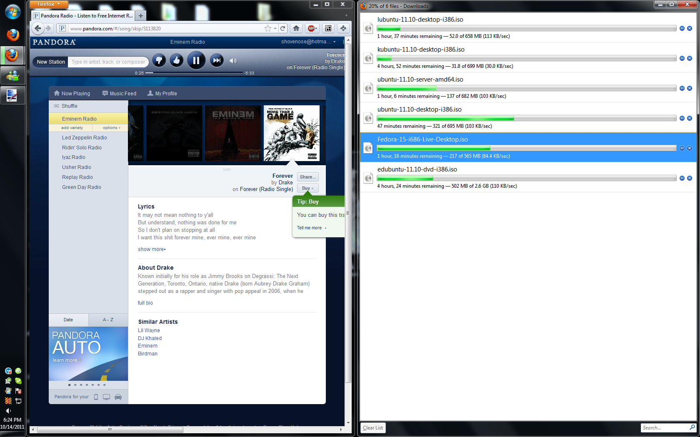The height and width of the screenshot is (437, 700).
Task: Cancel the lubuntu-11.10-desktop-i386.iso download
Action: [690, 28]
